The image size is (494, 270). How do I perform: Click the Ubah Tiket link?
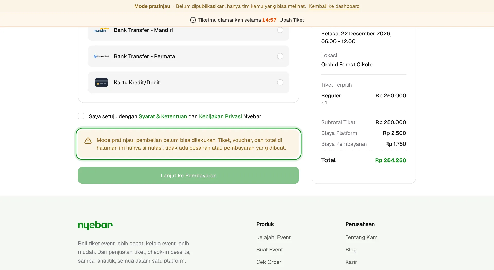point(292,20)
